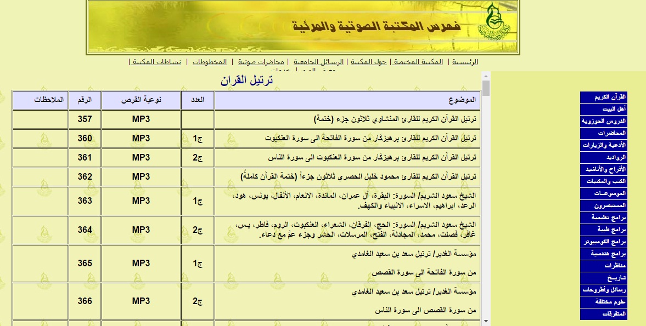
Task: Go to المكتبة المختصة in the top navigation
Action: (x=418, y=62)
